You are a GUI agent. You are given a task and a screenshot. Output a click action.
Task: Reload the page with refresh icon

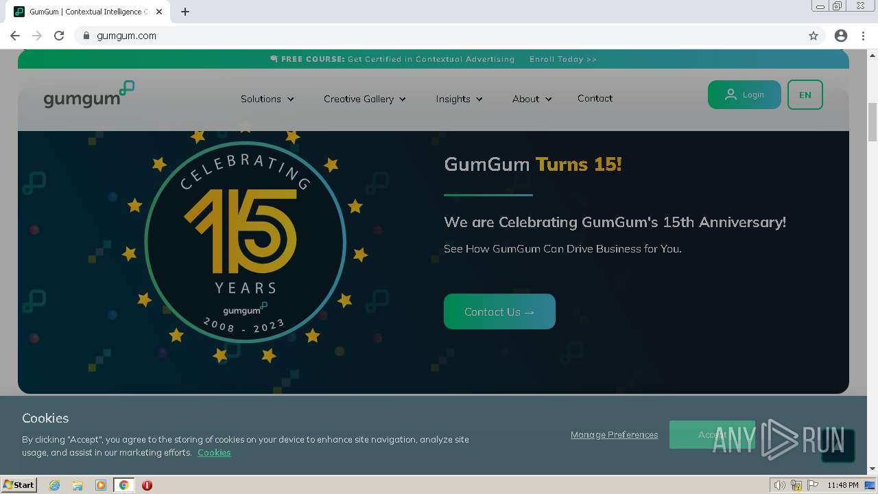click(x=59, y=36)
